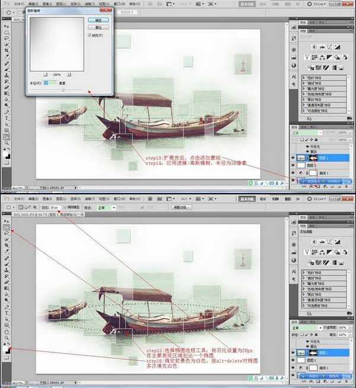Image resolution: width=356 pixels, height=388 pixels.
Task: Choose New Selection mode icon in options bar
Action: pos(21,207)
